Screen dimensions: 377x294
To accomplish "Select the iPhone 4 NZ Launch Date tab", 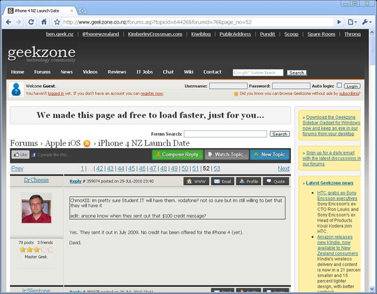I will tap(40, 11).
